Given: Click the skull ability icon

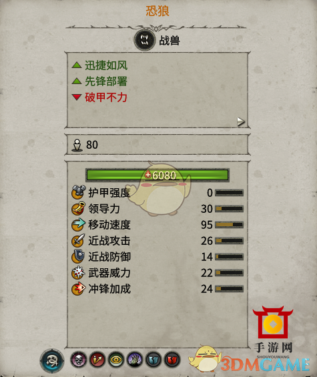Looking at the screenshot, I should 78,360.
